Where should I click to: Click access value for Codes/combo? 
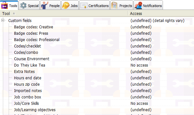(141, 53)
